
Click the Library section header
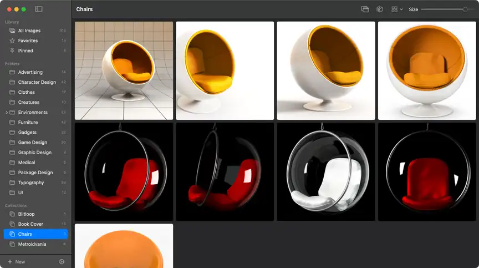coord(12,22)
